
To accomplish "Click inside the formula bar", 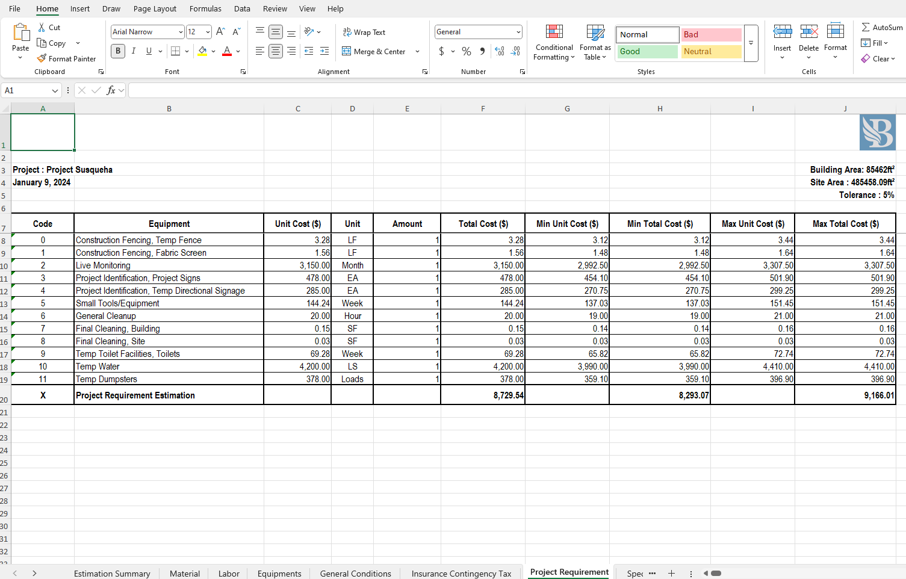I will point(512,90).
